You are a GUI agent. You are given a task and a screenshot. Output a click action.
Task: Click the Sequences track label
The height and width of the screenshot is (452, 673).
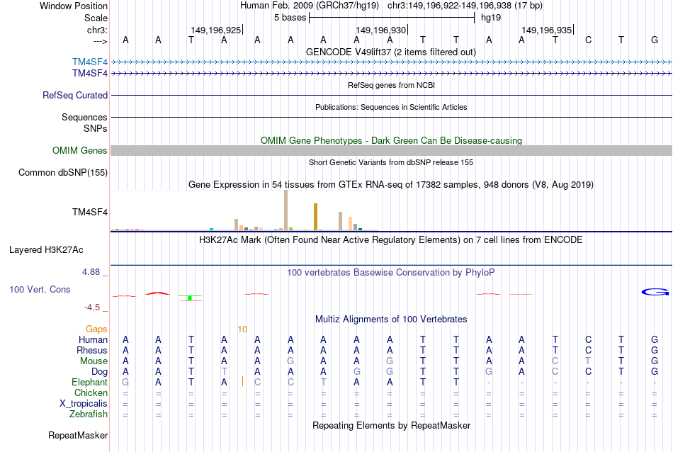click(x=84, y=117)
